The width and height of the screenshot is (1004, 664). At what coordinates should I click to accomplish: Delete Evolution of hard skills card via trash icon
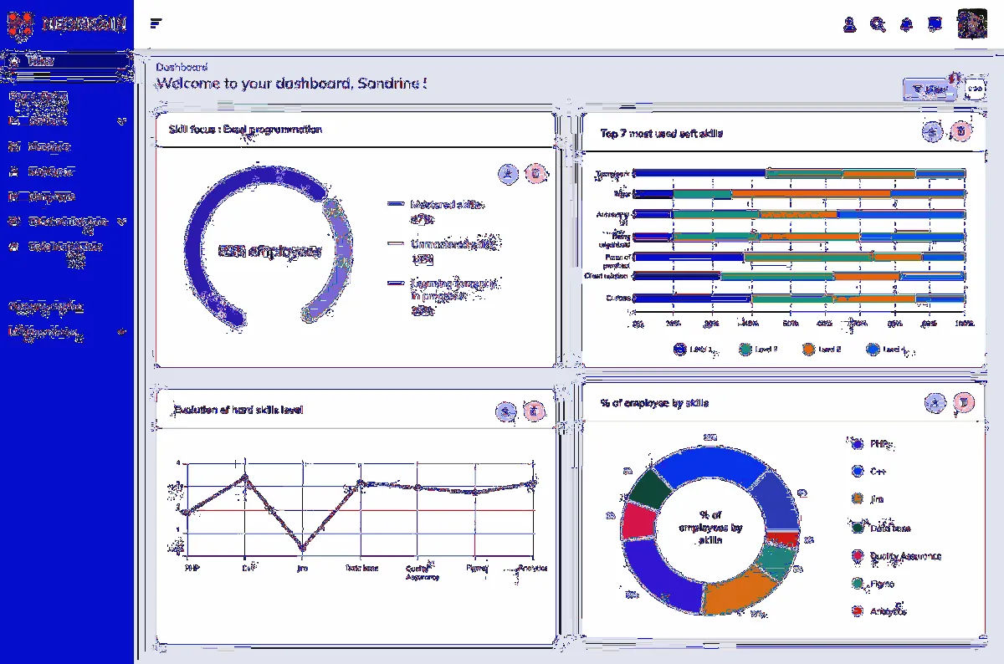(535, 411)
